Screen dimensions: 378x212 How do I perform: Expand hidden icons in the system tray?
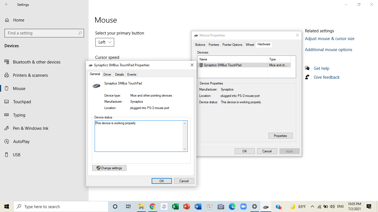coord(312,206)
